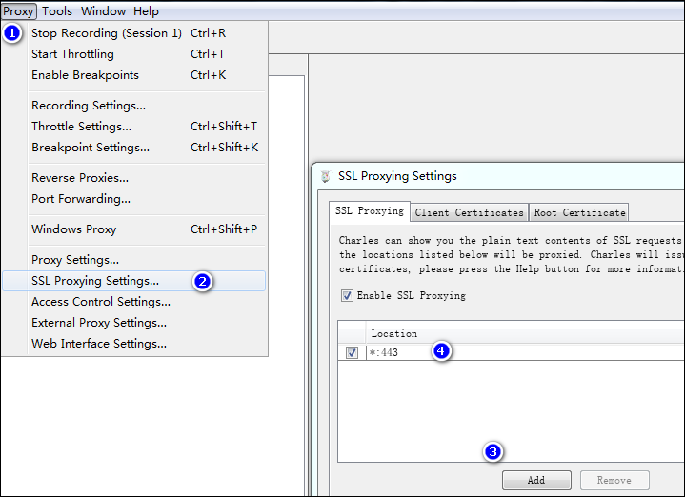This screenshot has height=497, width=685.
Task: Click the Add button
Action: coord(536,481)
